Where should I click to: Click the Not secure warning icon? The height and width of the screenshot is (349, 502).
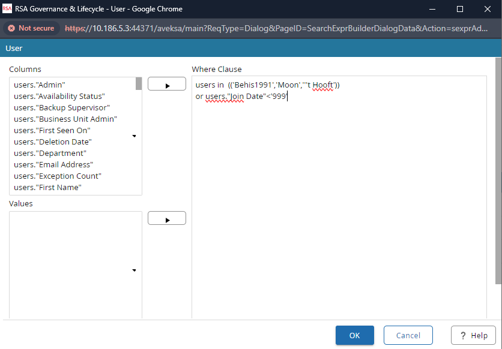tap(11, 28)
